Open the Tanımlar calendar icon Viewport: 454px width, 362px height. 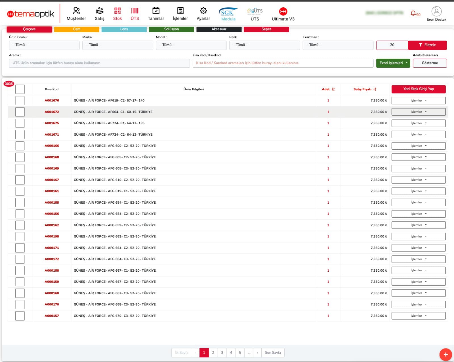pyautogui.click(x=156, y=11)
